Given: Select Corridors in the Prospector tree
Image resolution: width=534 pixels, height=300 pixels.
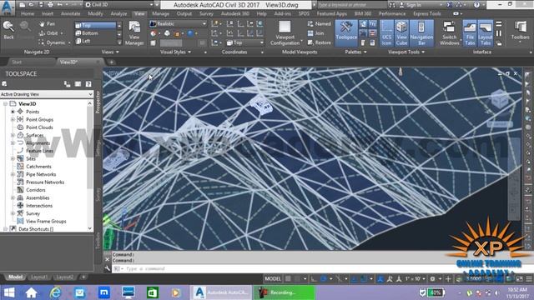Looking at the screenshot, I should point(35,190).
